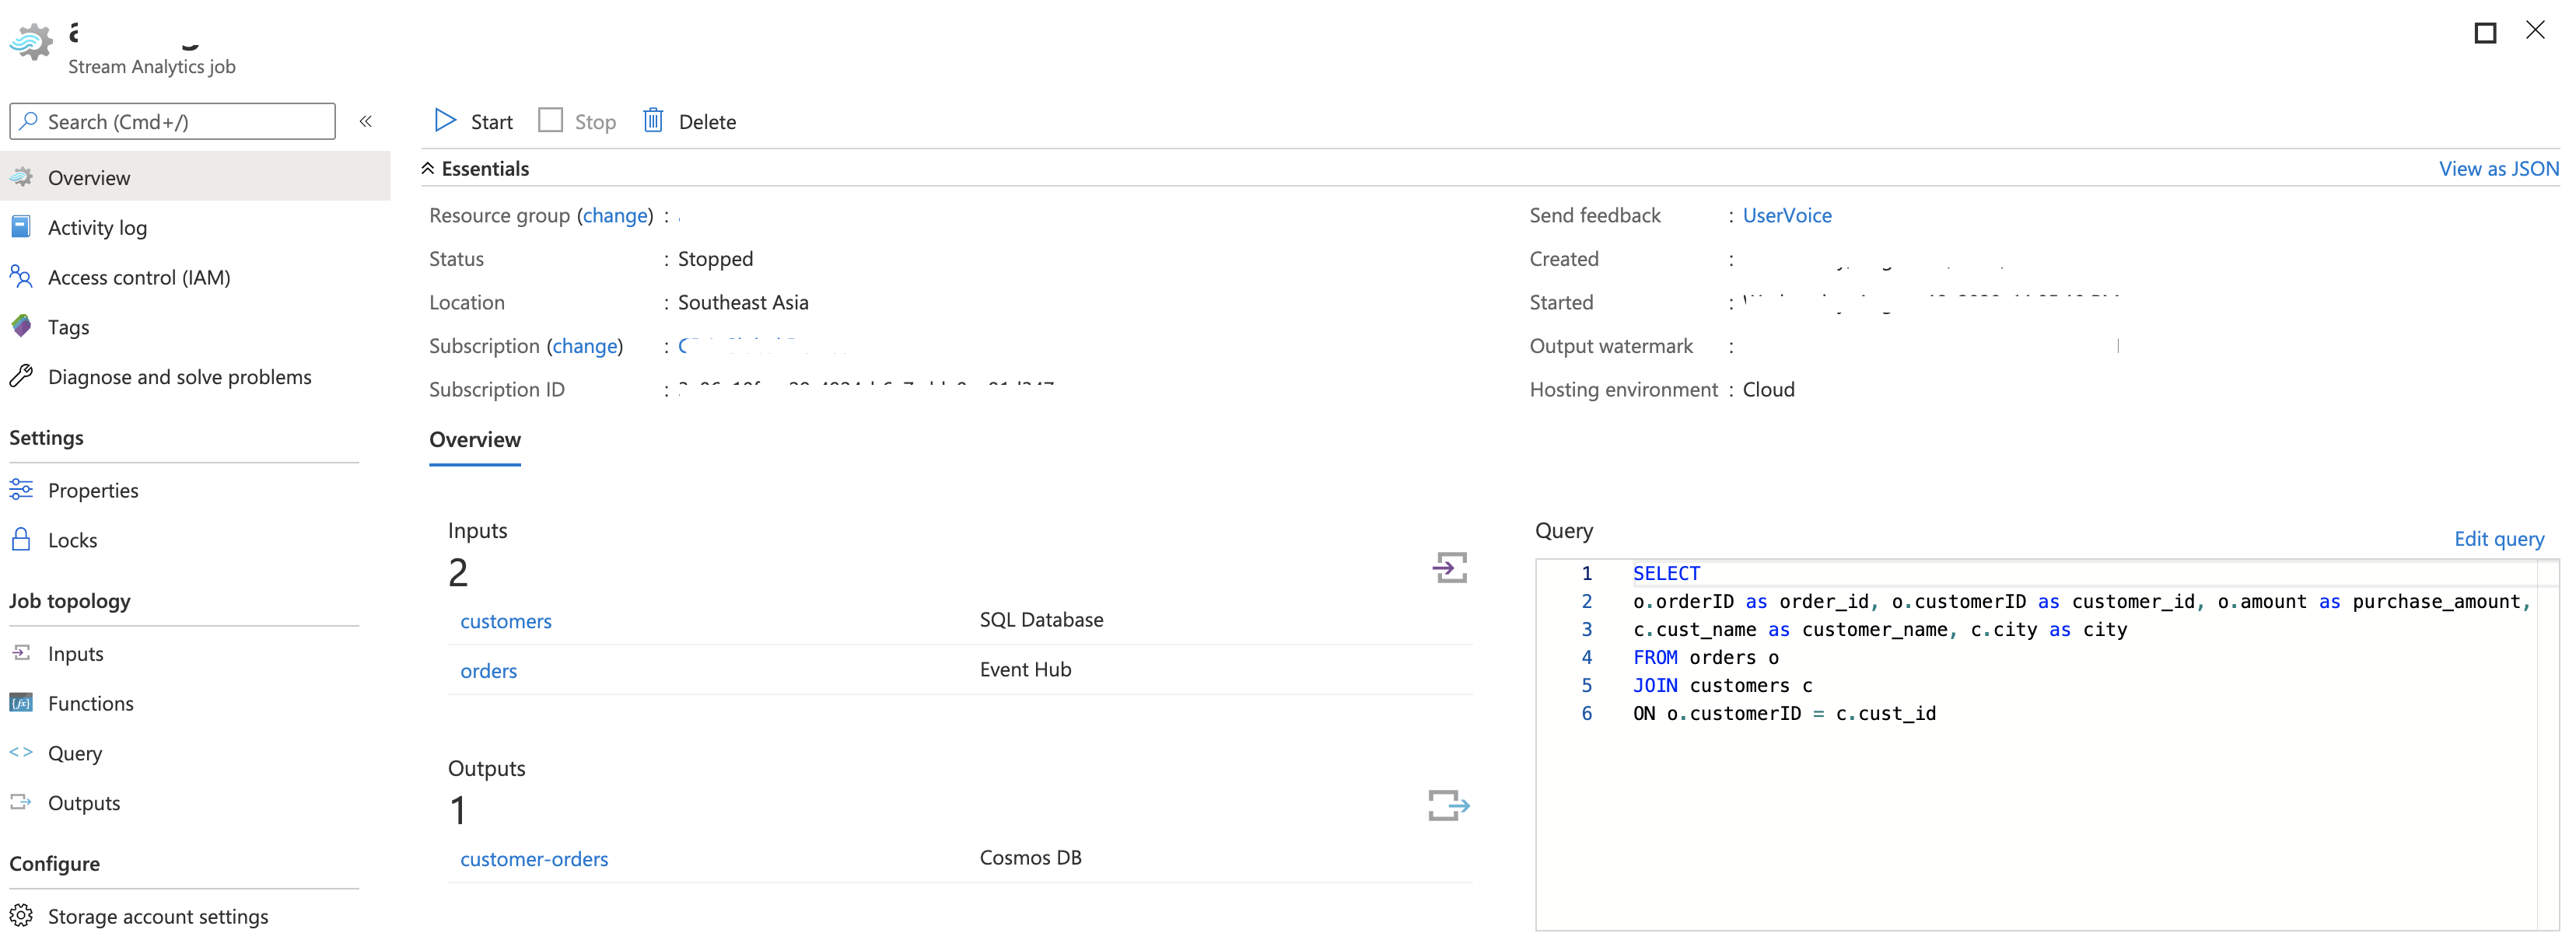Click the Start play icon
The width and height of the screenshot is (2576, 947).
coord(445,121)
